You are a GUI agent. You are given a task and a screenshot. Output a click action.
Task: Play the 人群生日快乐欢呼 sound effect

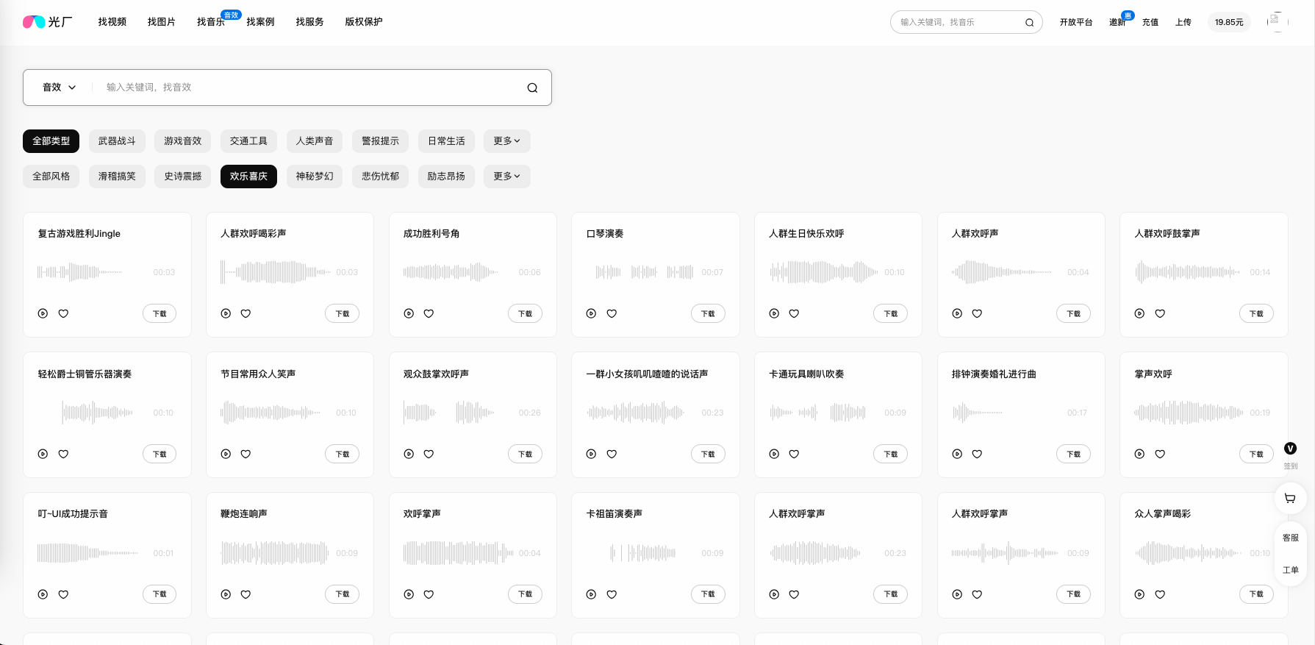click(x=774, y=313)
